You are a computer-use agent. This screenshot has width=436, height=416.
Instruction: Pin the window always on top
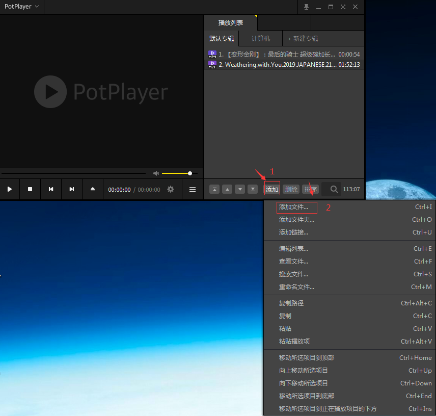click(x=306, y=7)
